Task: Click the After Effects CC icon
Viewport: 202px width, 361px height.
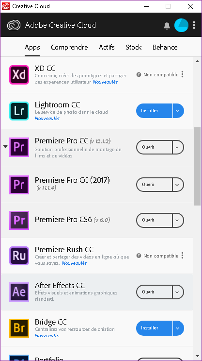Action: coord(19,292)
